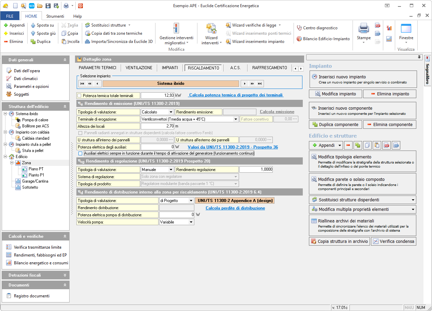Toggle Ausiliari elettrici sempre in funzione checkbox
The height and width of the screenshot is (311, 432).
(x=80, y=154)
